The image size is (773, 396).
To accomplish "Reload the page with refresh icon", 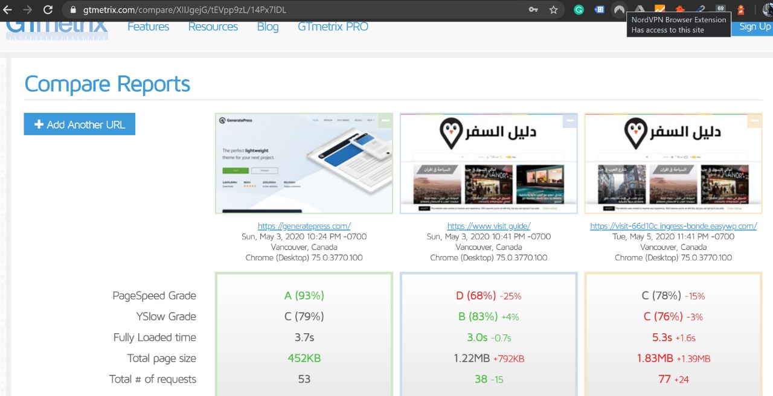I will click(48, 10).
